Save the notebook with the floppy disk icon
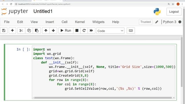The height and width of the screenshot is (104, 185). click(x=4, y=31)
